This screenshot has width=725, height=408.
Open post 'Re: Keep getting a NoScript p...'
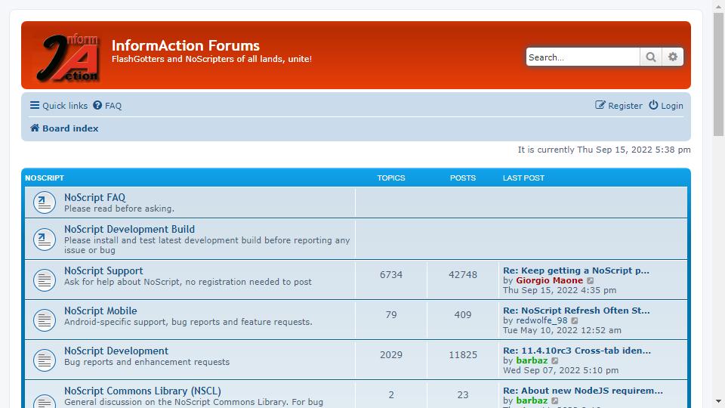point(576,270)
